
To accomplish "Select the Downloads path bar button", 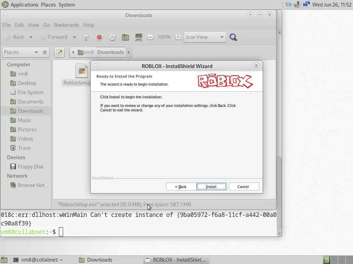I will (x=111, y=52).
